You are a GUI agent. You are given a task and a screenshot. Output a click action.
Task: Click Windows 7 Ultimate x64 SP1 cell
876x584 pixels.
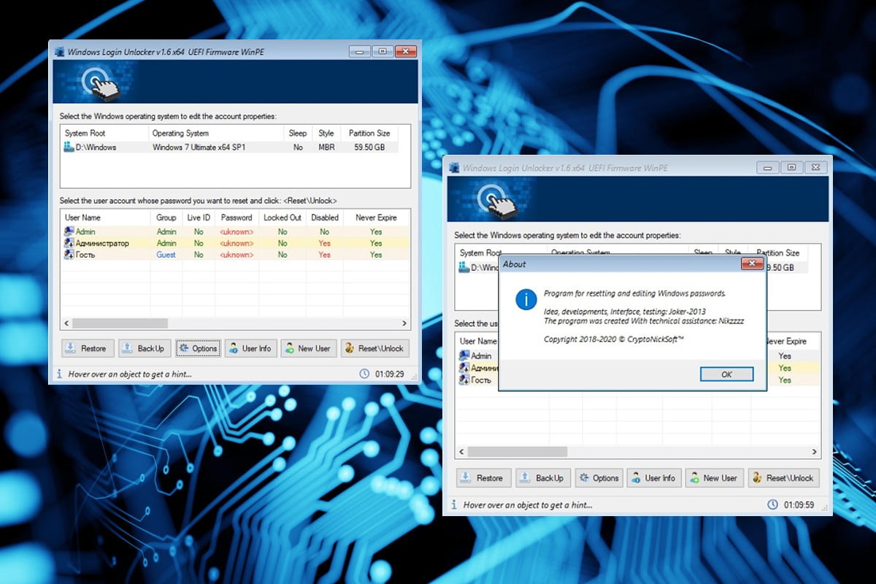click(198, 147)
